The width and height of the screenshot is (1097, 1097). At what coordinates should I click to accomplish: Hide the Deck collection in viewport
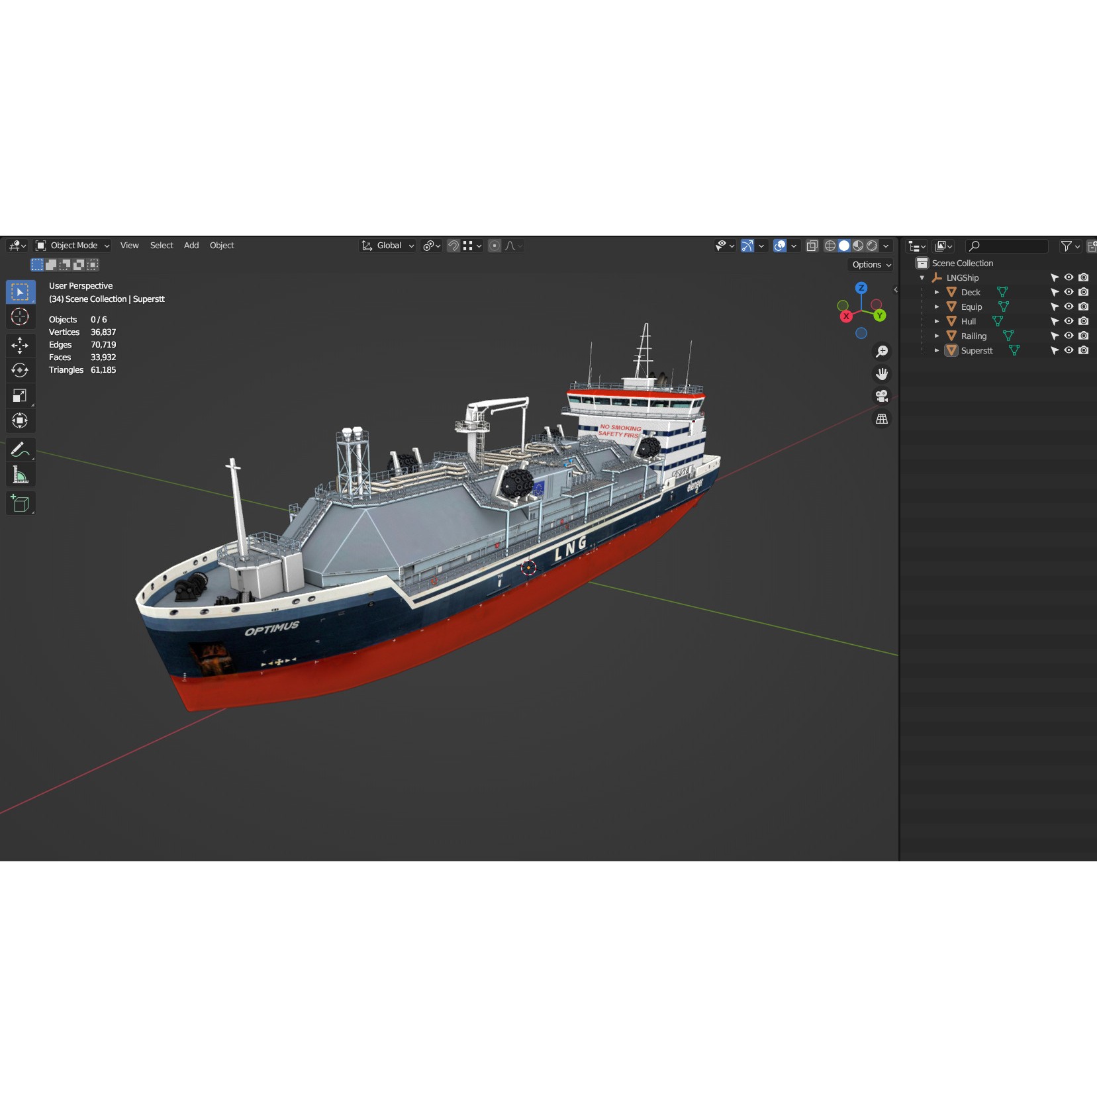[1068, 292]
